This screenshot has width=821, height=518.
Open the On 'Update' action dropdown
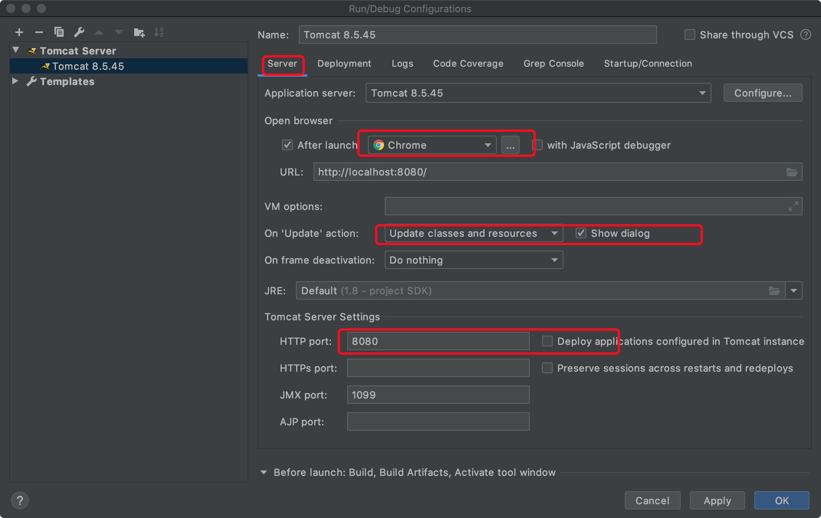(x=474, y=233)
